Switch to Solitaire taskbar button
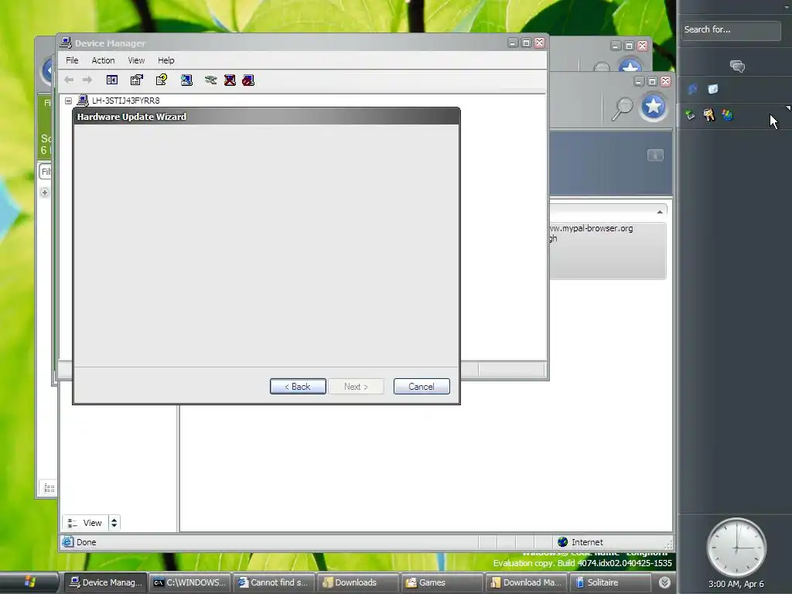 pyautogui.click(x=610, y=582)
